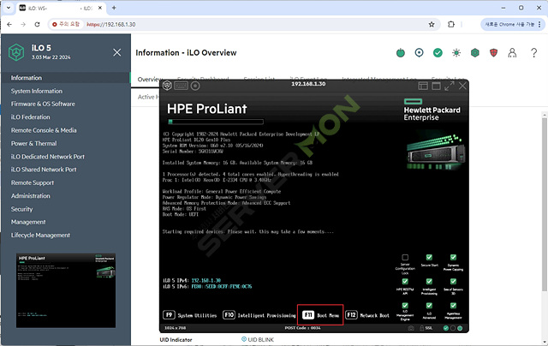Open a new browser tab
The height and width of the screenshot is (346, 548).
point(114,8)
